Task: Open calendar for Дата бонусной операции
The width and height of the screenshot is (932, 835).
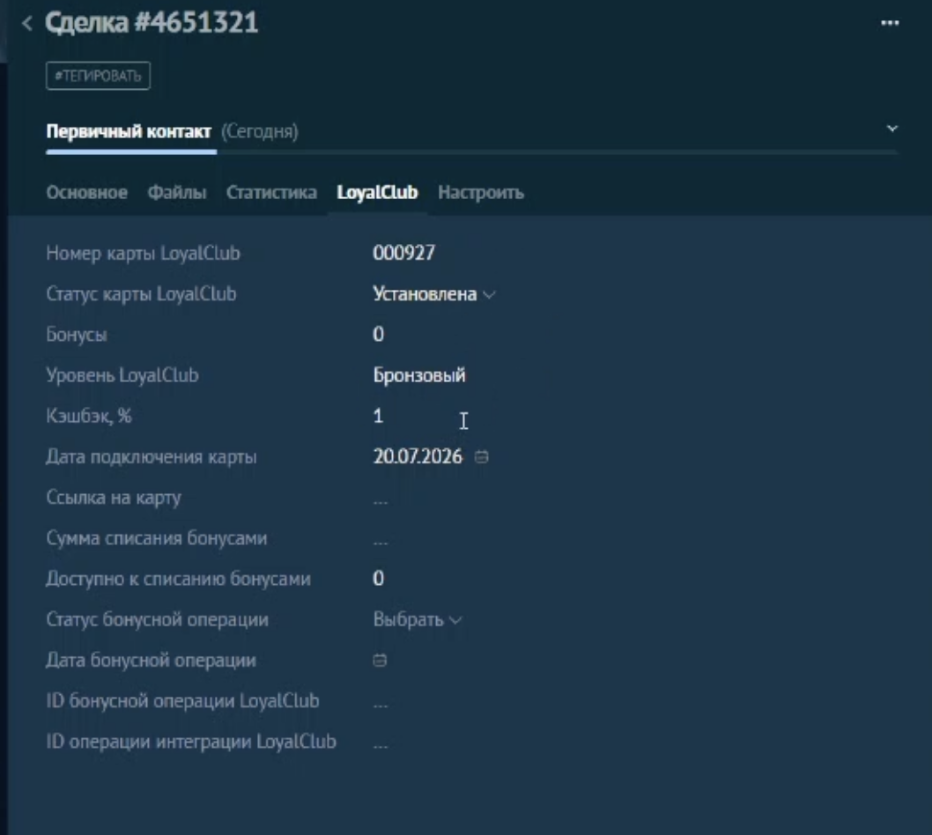Action: pos(380,661)
